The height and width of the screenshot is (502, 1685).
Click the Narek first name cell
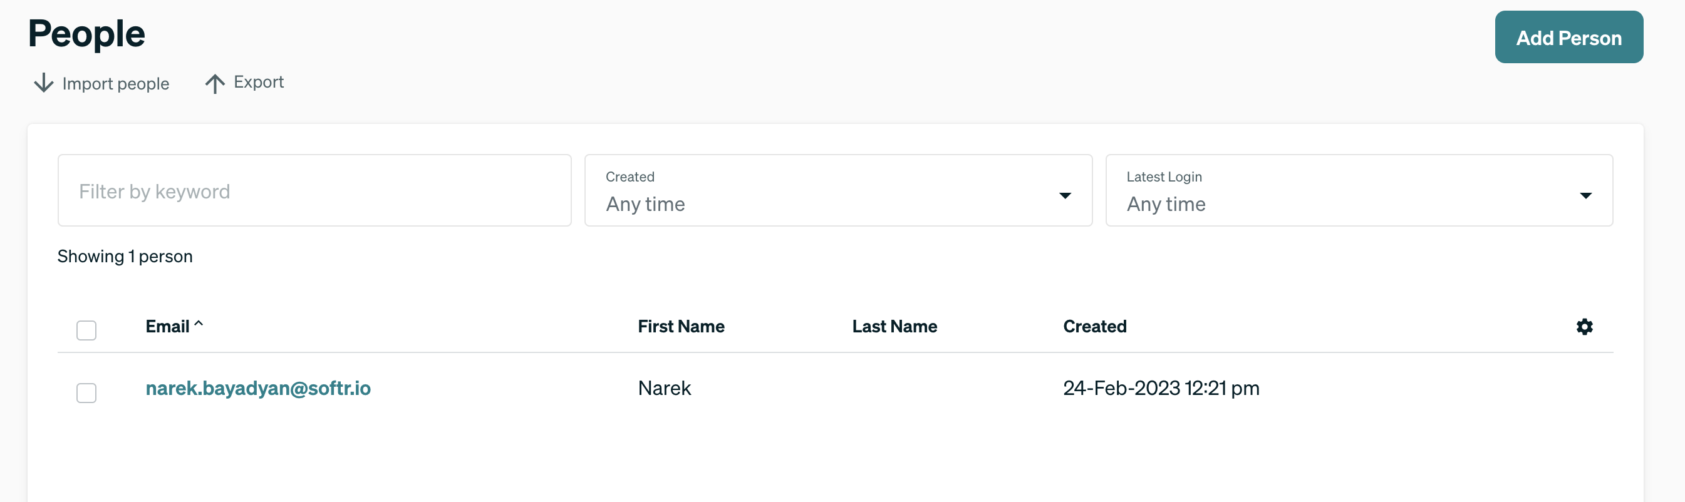coord(664,388)
